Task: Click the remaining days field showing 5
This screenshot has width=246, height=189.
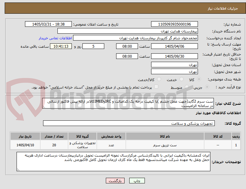Action: point(93,46)
